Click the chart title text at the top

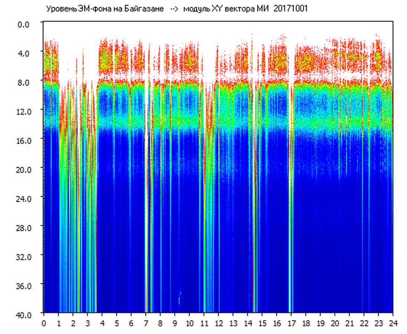[176, 9]
